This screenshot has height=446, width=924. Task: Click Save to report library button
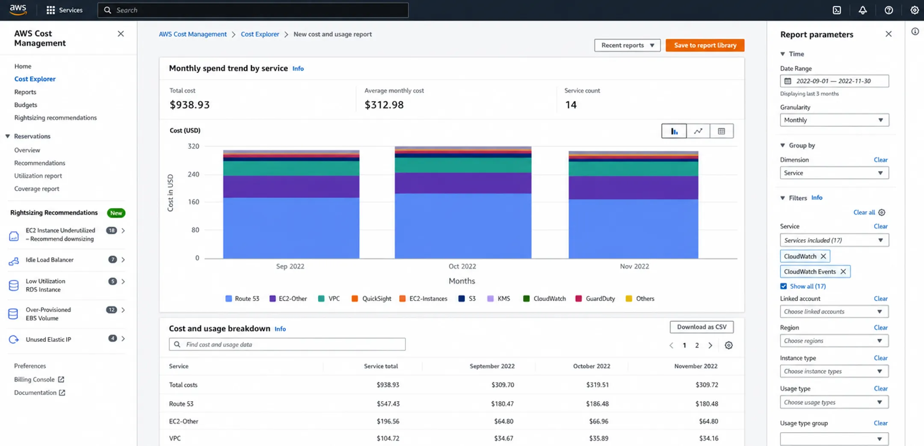[705, 45]
